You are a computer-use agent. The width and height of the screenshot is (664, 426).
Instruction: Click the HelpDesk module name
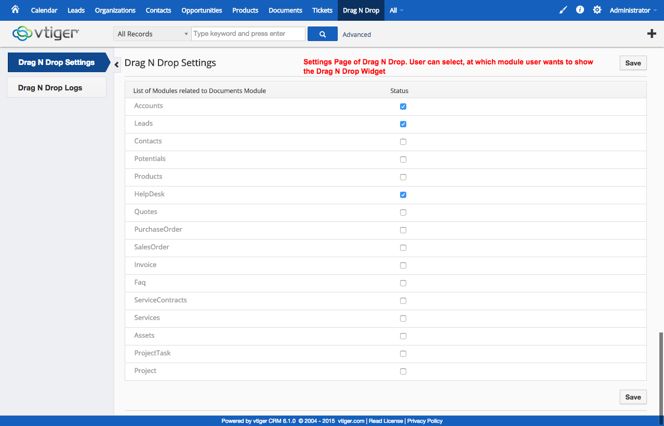point(150,194)
